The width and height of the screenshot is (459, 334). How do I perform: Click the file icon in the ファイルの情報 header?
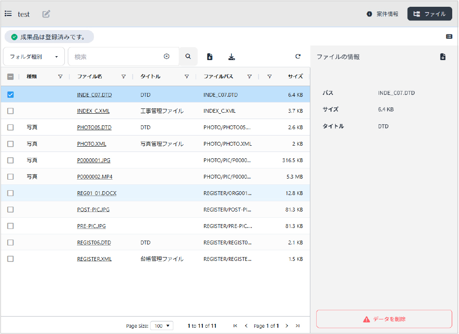(443, 57)
